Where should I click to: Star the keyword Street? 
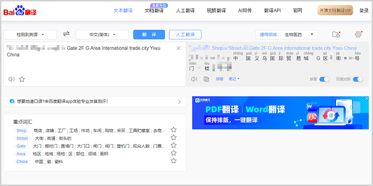[173, 137]
